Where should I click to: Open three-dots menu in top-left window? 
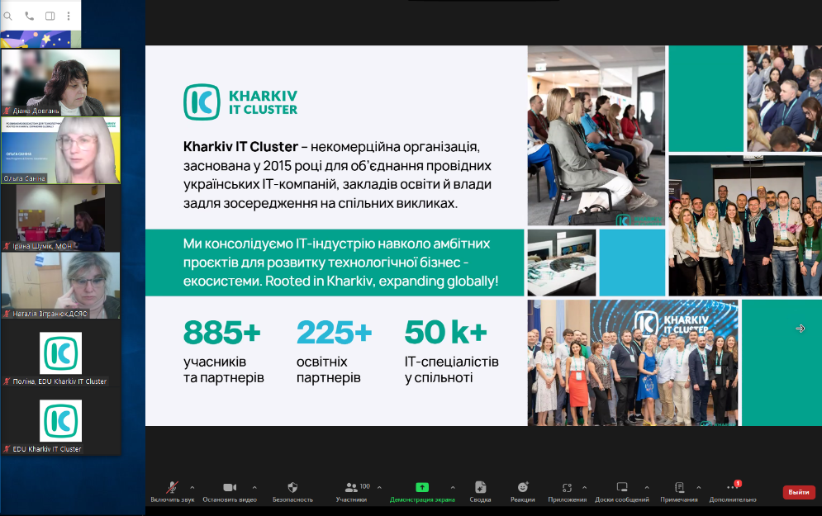70,16
